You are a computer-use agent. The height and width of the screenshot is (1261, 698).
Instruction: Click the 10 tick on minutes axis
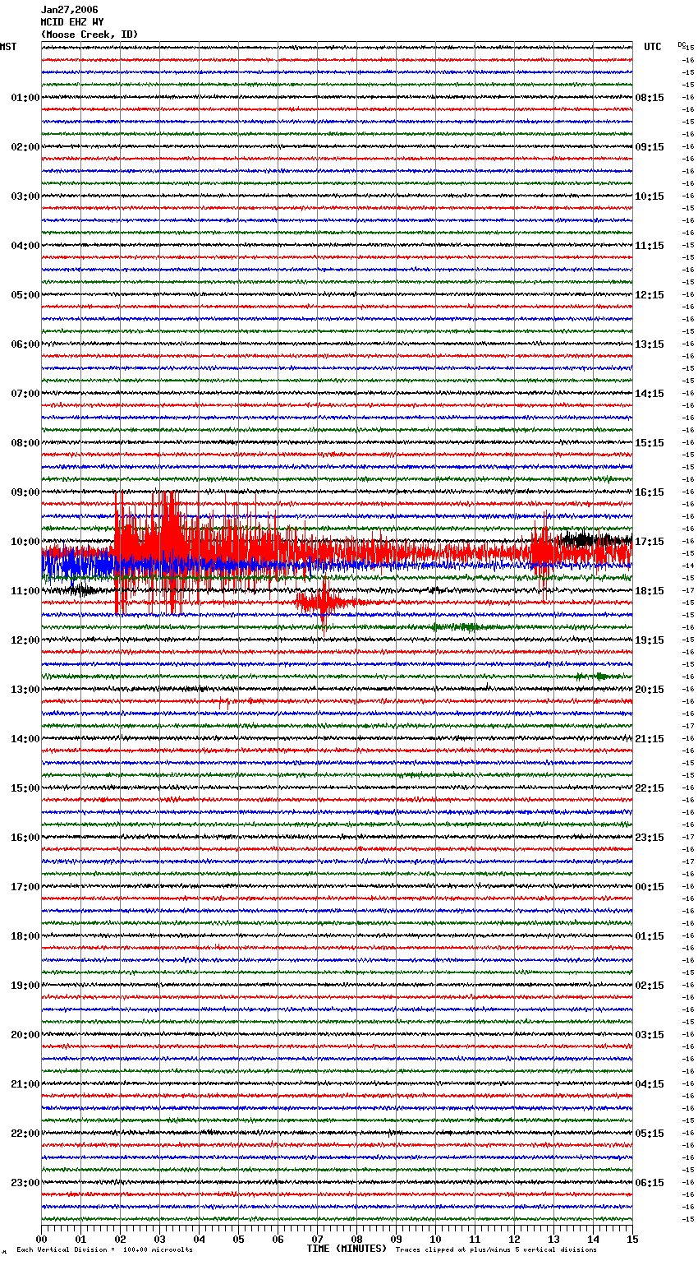pos(435,1239)
